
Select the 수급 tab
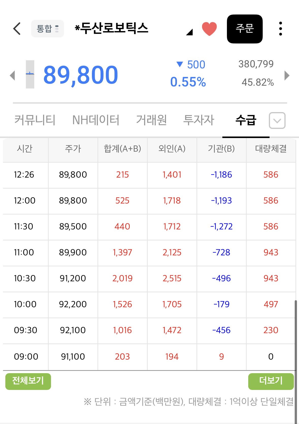click(246, 120)
